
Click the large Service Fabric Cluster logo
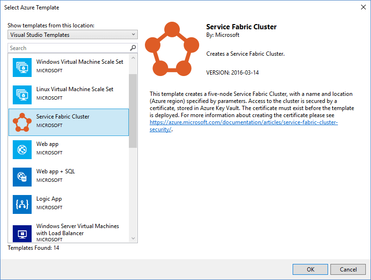(172, 49)
